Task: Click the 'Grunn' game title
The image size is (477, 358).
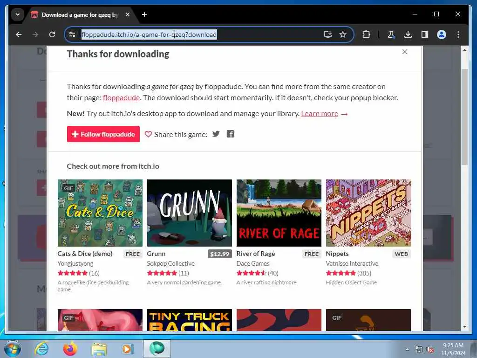Action: click(x=156, y=254)
